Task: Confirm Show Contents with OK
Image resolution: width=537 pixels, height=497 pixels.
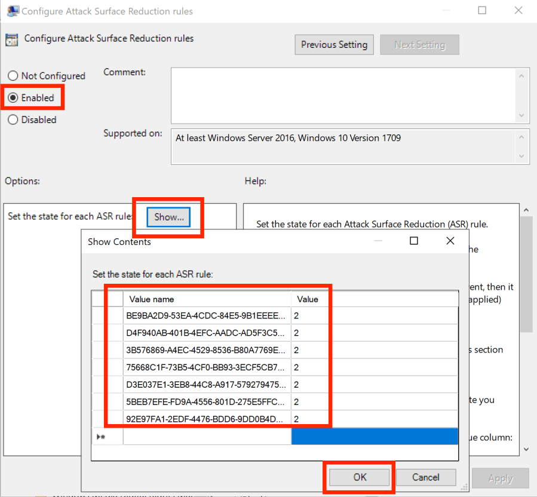Action: 359,477
